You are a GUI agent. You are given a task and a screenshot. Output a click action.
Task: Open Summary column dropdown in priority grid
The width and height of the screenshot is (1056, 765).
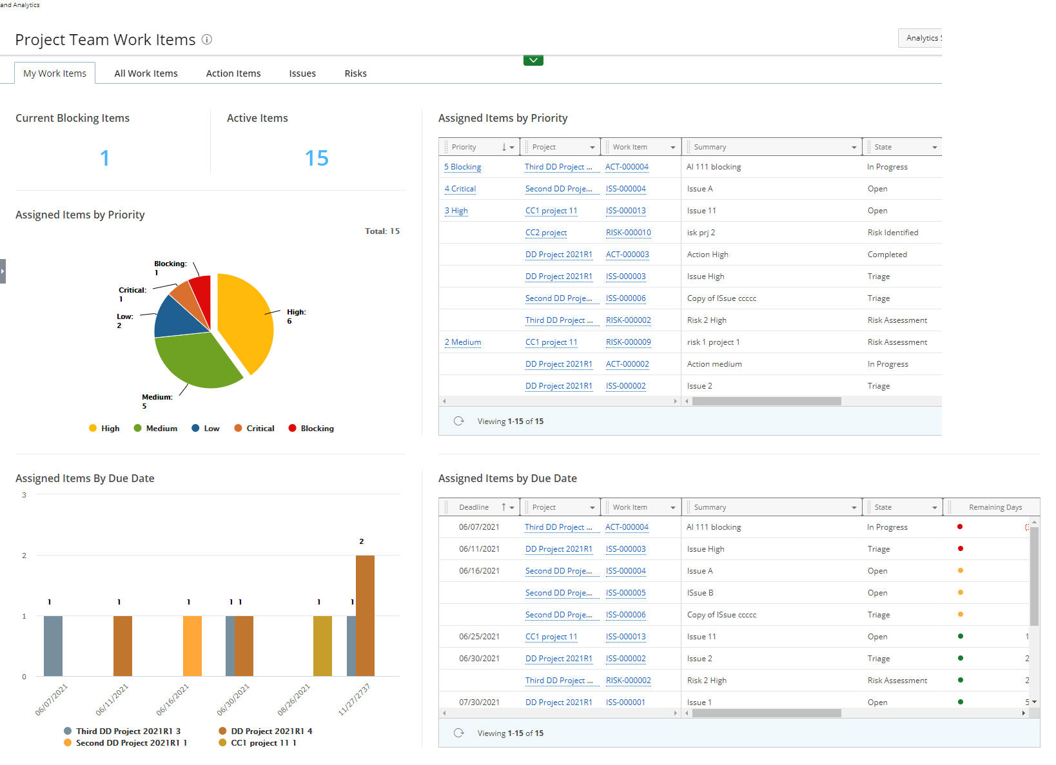point(854,148)
